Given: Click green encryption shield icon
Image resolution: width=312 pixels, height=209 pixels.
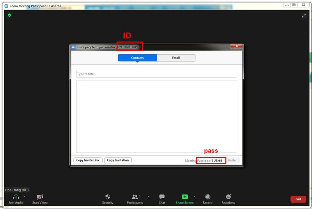Looking at the screenshot, I should [9, 15].
